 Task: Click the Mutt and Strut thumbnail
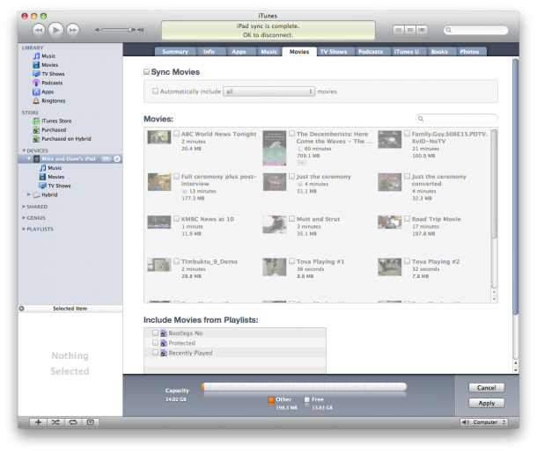(275, 224)
